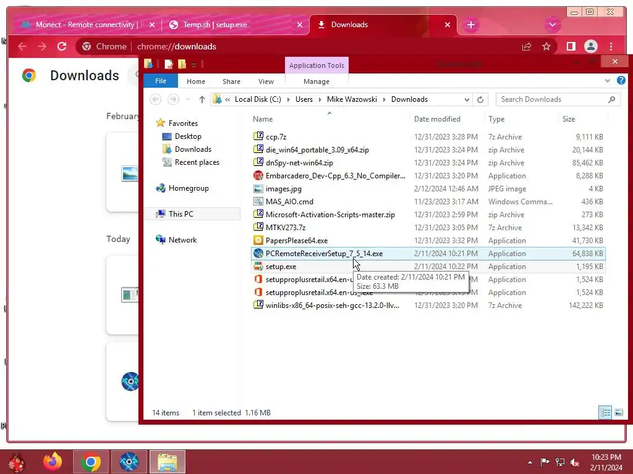Close the Downloads Chrome tab
Screen dimensions: 633x474
tap(448, 25)
